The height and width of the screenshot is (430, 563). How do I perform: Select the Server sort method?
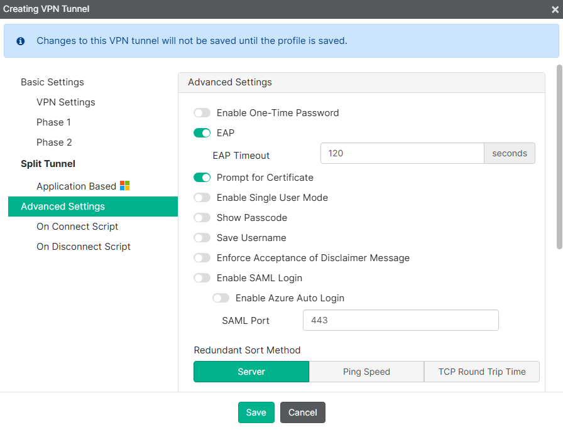coord(251,372)
